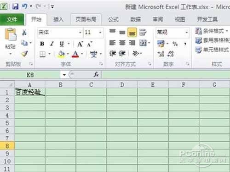
Task: Open underline style dropdown arrow
Action: click(x=69, y=44)
